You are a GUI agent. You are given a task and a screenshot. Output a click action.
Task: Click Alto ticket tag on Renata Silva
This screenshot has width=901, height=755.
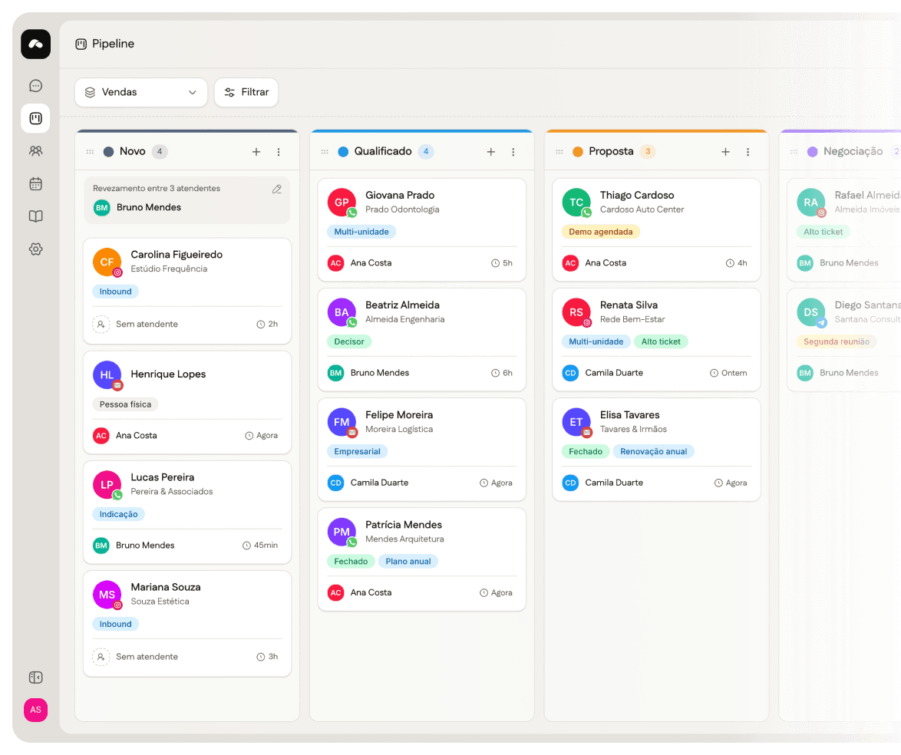[x=661, y=342]
